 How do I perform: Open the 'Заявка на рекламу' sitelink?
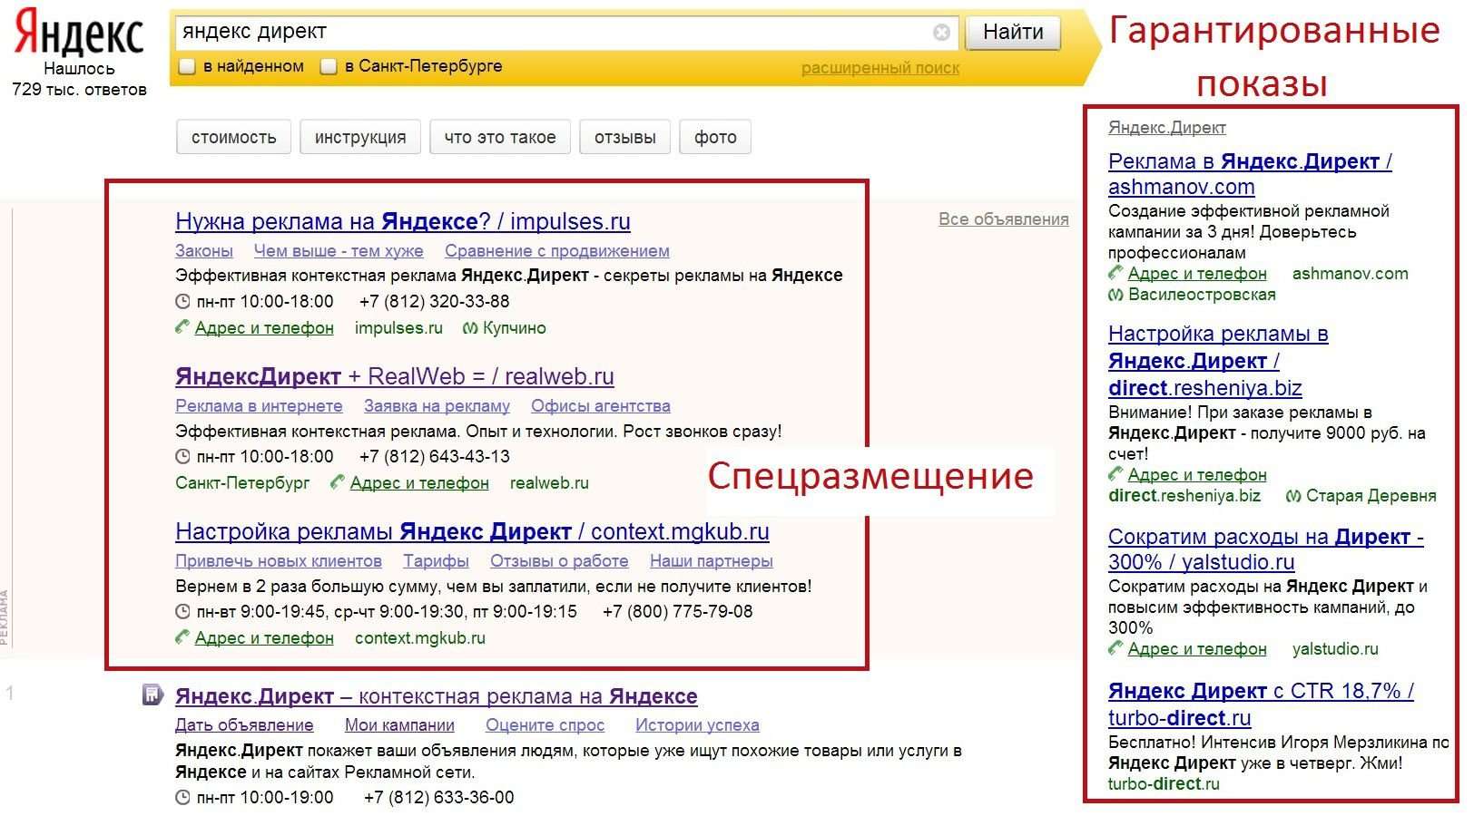tap(437, 406)
